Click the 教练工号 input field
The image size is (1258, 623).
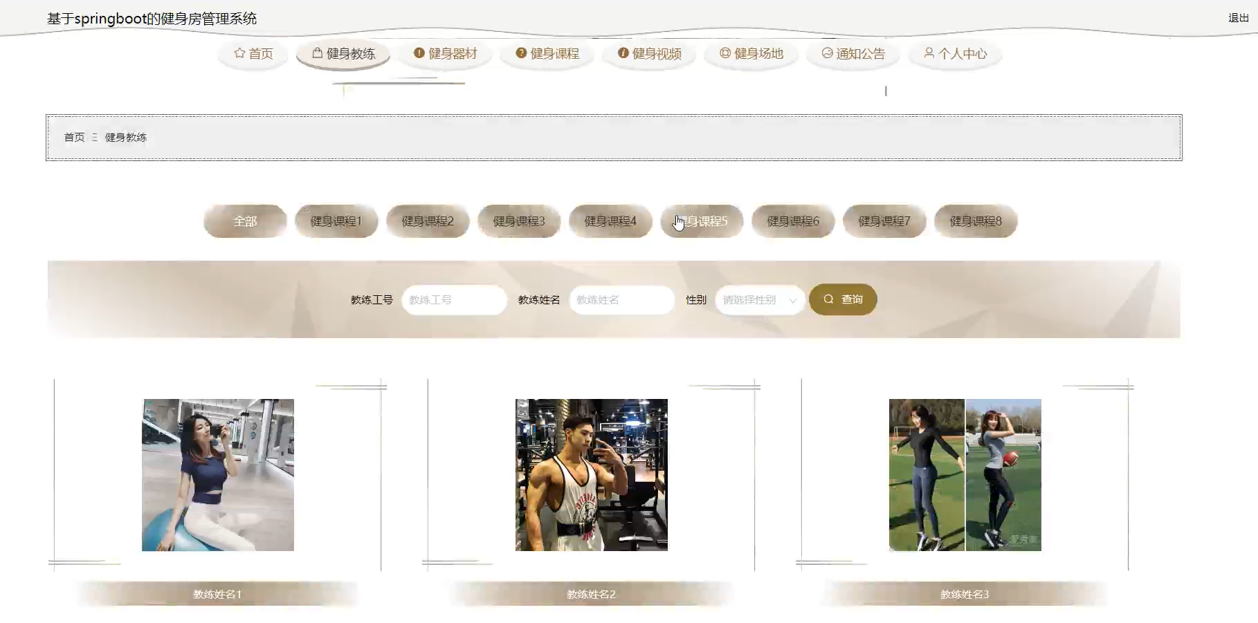click(x=453, y=299)
